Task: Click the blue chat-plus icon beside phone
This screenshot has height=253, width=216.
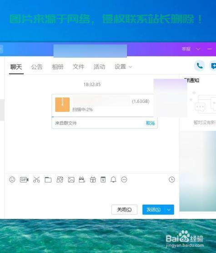Action: 213,66
